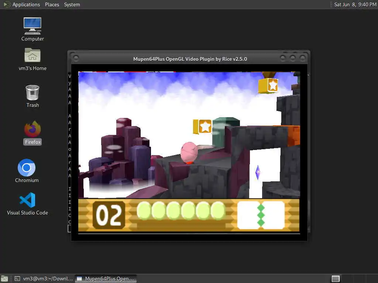Launch Firefox from the desktop

(32, 133)
